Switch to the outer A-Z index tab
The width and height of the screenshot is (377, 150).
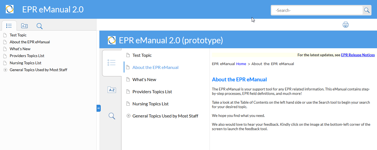[x=24, y=26]
